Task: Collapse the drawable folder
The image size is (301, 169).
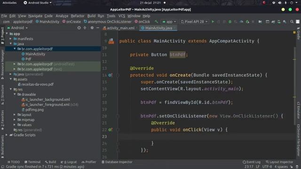Action: pyautogui.click(x=15, y=94)
